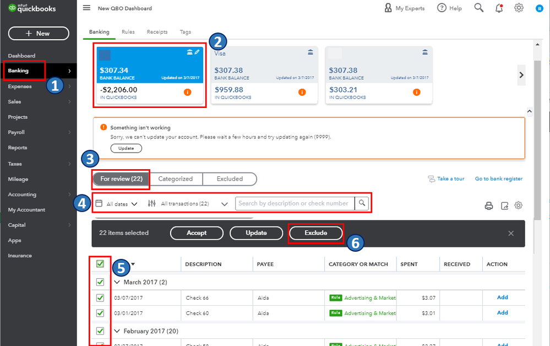Uncheck the February 2017 group checkbox
This screenshot has width=550, height=346.
100,331
